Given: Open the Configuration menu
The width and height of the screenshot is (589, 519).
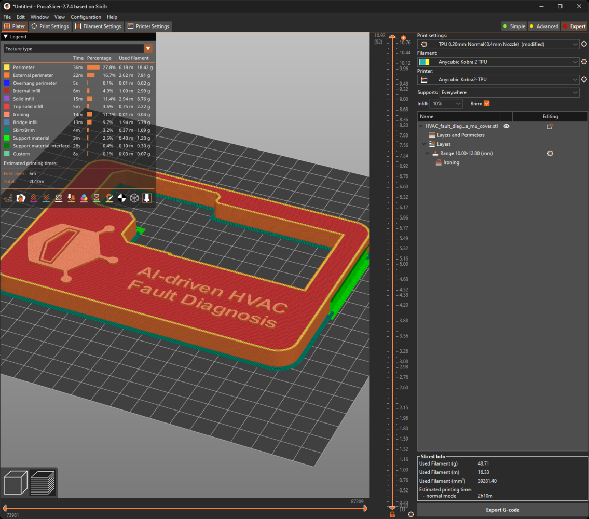Looking at the screenshot, I should tap(86, 17).
